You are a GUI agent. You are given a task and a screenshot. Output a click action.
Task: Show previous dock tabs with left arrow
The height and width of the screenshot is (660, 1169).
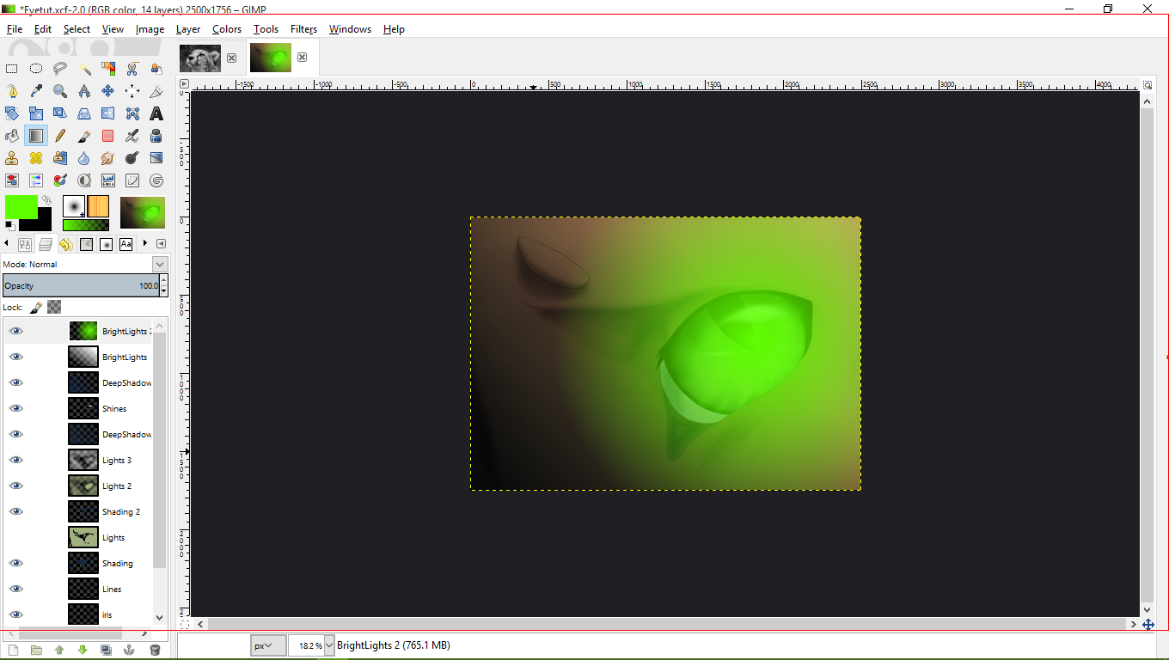point(8,244)
